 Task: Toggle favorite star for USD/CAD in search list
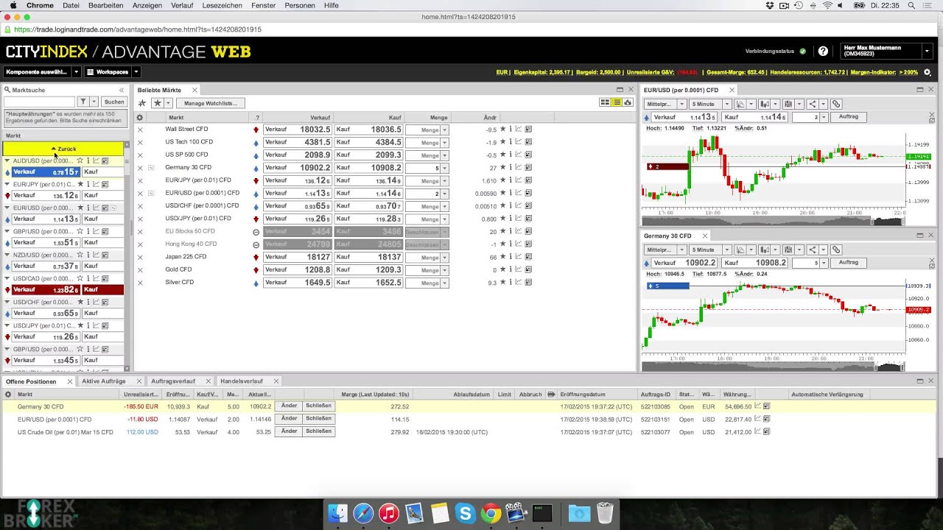(x=80, y=278)
